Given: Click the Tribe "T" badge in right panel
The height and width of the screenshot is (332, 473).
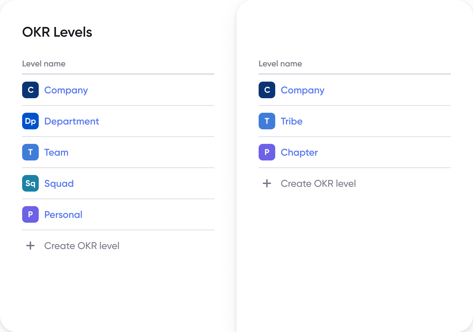Looking at the screenshot, I should pyautogui.click(x=267, y=121).
